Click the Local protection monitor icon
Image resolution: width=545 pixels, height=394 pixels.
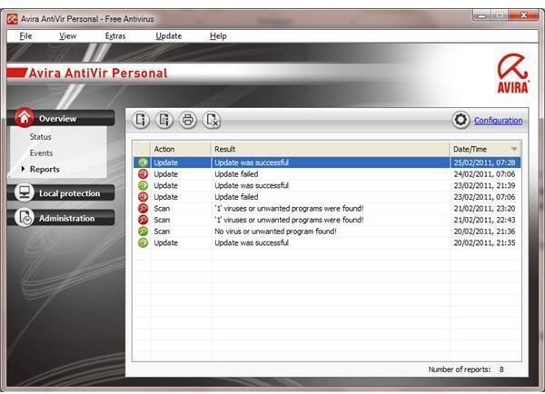click(25, 192)
